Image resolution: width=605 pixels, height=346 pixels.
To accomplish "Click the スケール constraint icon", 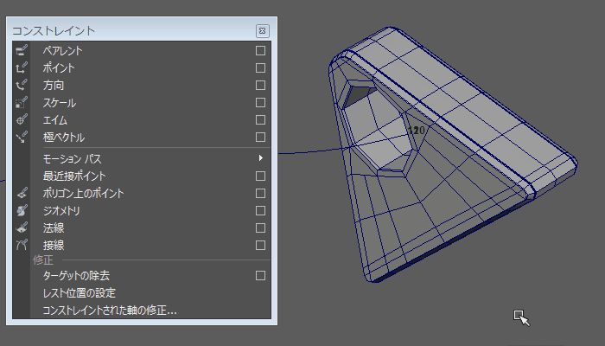I will (22, 102).
